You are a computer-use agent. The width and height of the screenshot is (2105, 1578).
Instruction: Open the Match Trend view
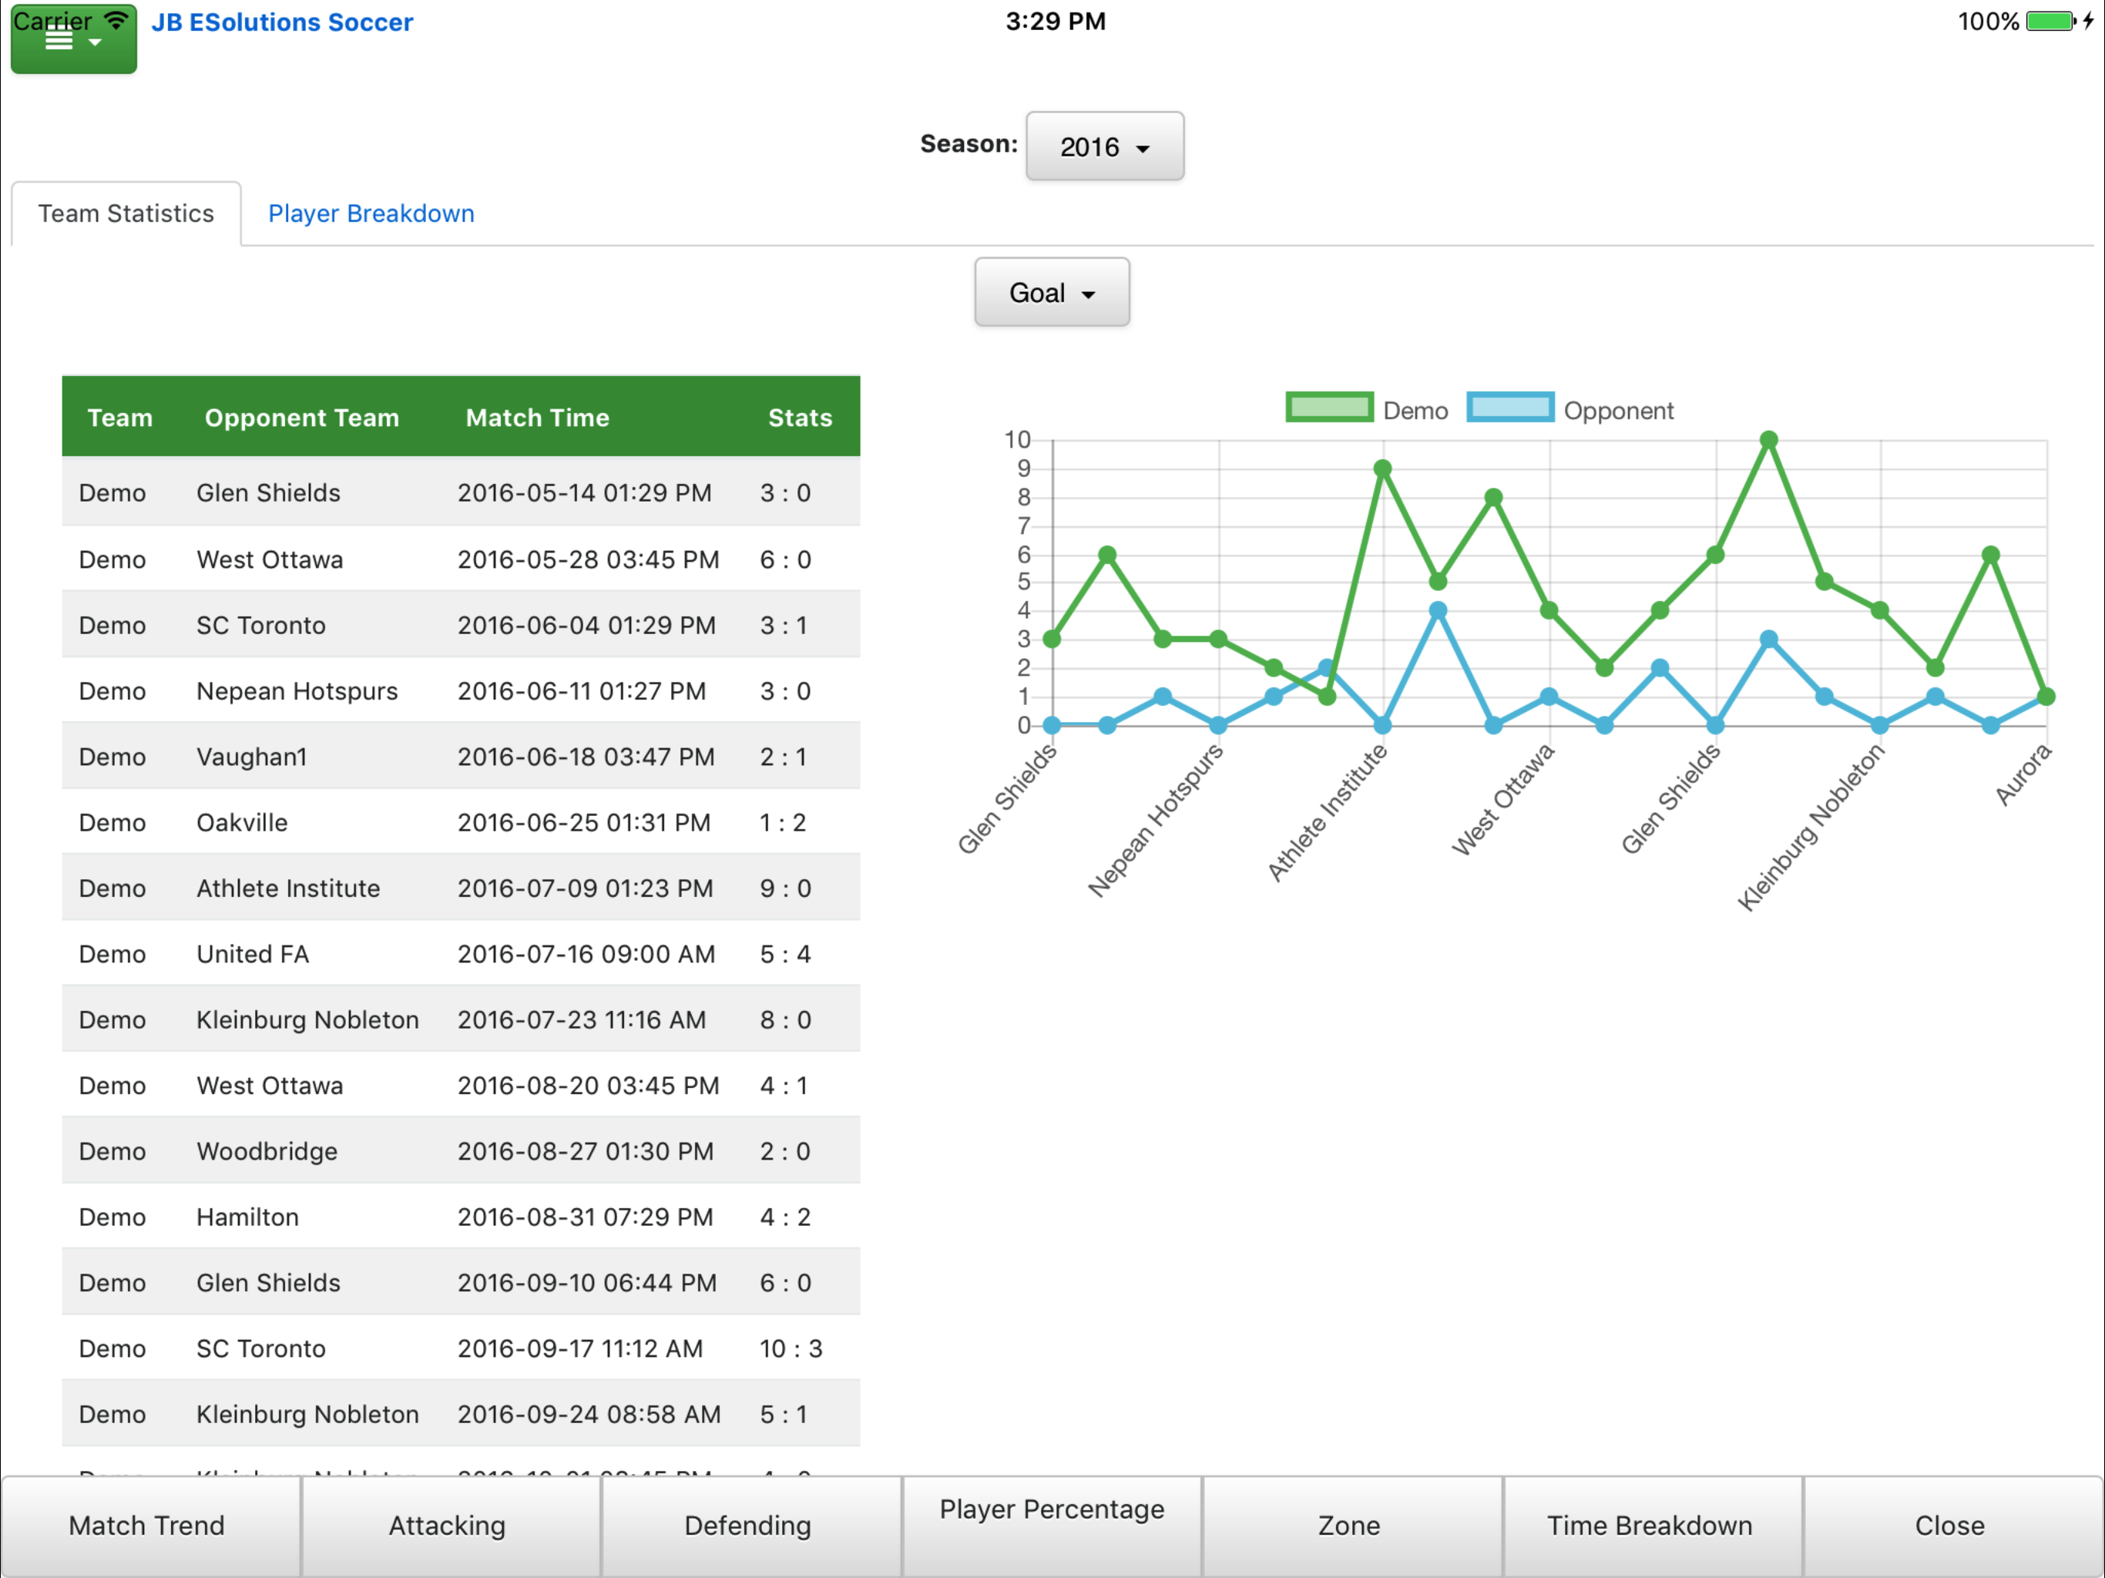[x=146, y=1526]
